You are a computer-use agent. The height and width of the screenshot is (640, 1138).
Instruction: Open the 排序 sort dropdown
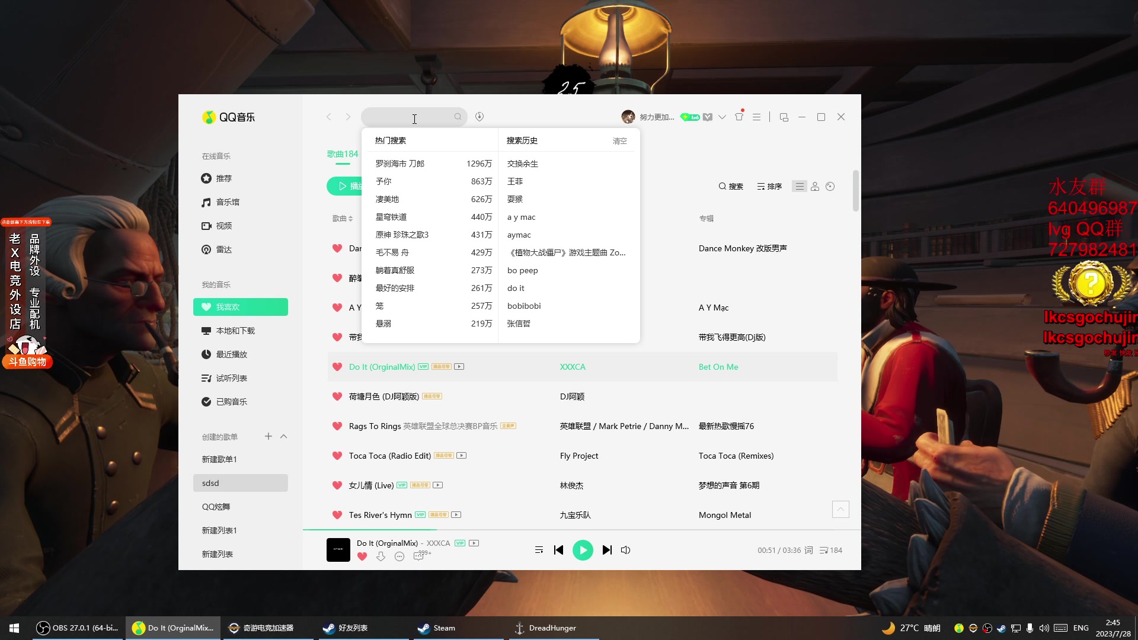pos(769,186)
